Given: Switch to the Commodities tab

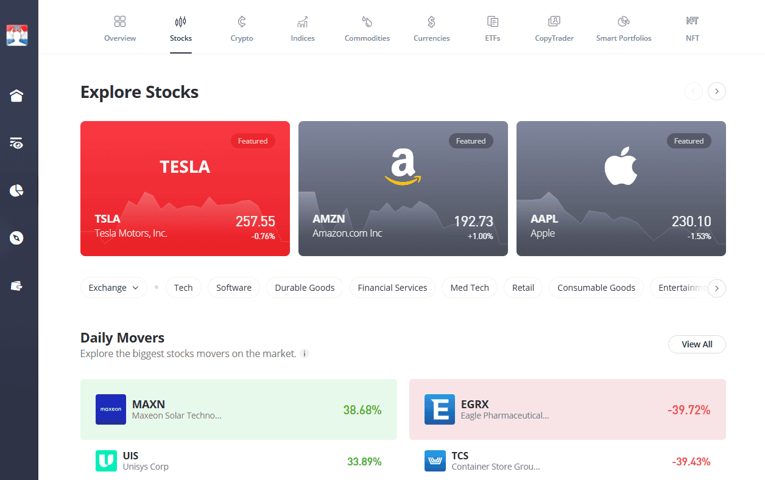Looking at the screenshot, I should coord(367,29).
